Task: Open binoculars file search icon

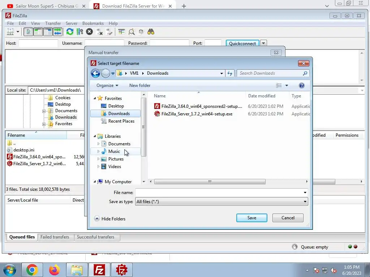Action: [x=151, y=32]
